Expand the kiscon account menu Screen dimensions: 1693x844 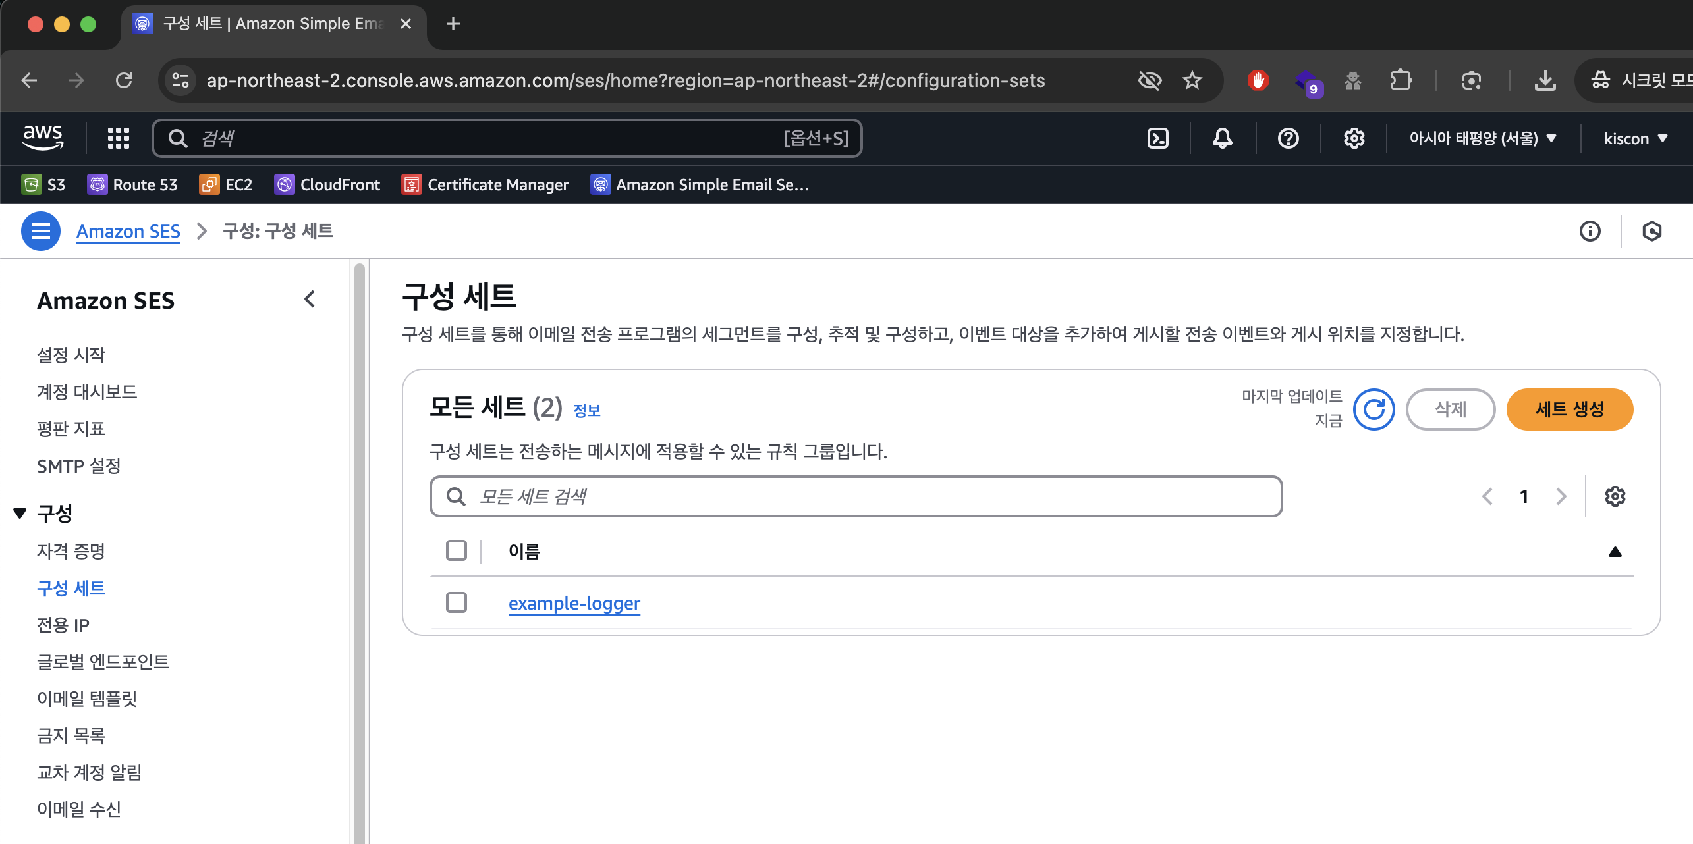point(1636,138)
